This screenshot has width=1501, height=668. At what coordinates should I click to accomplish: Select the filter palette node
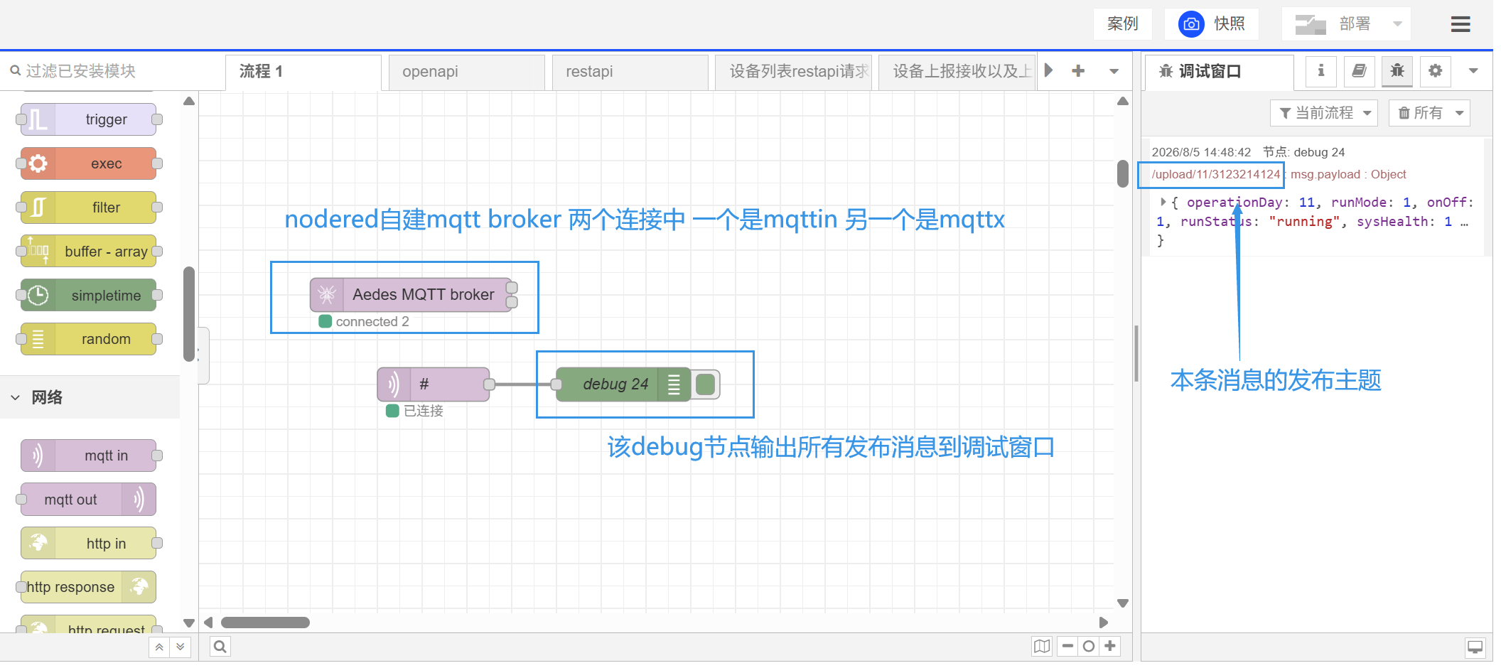pyautogui.click(x=89, y=208)
